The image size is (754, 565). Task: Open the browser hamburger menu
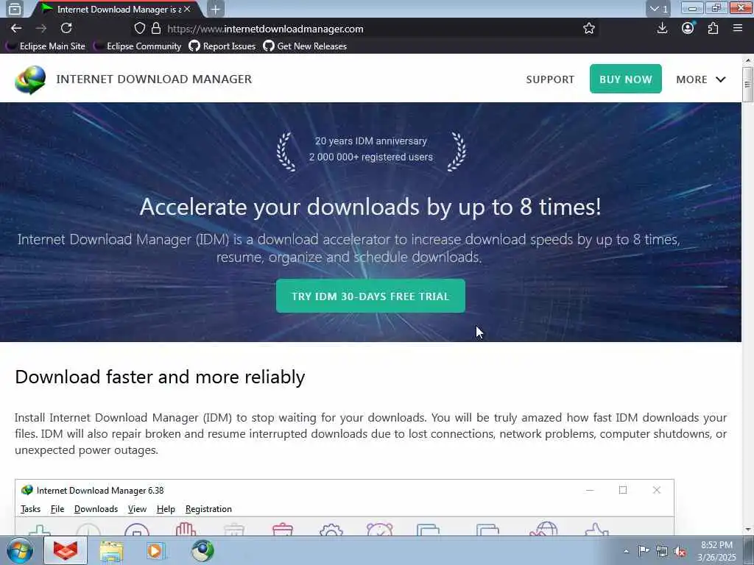pos(738,29)
